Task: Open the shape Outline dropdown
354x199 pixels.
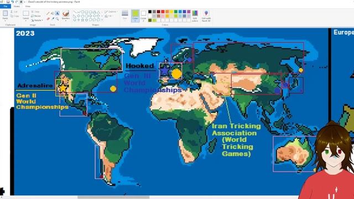Action: coord(111,12)
